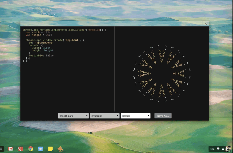Open the base16 dark theme dropdown
The image size is (233, 153).
73,116
